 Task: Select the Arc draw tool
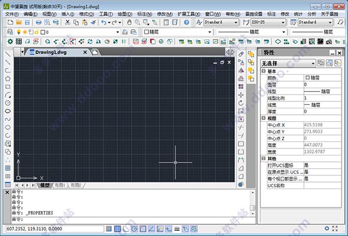click(8, 95)
